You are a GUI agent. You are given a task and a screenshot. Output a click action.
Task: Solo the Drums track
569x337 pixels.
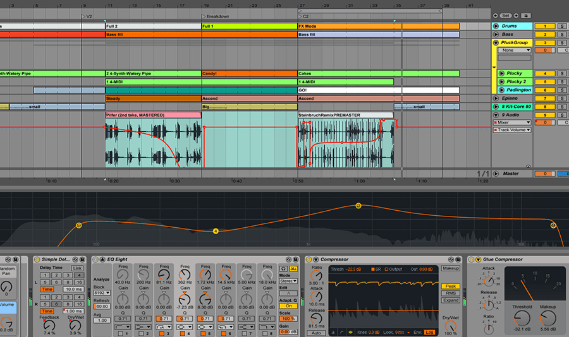(562, 26)
